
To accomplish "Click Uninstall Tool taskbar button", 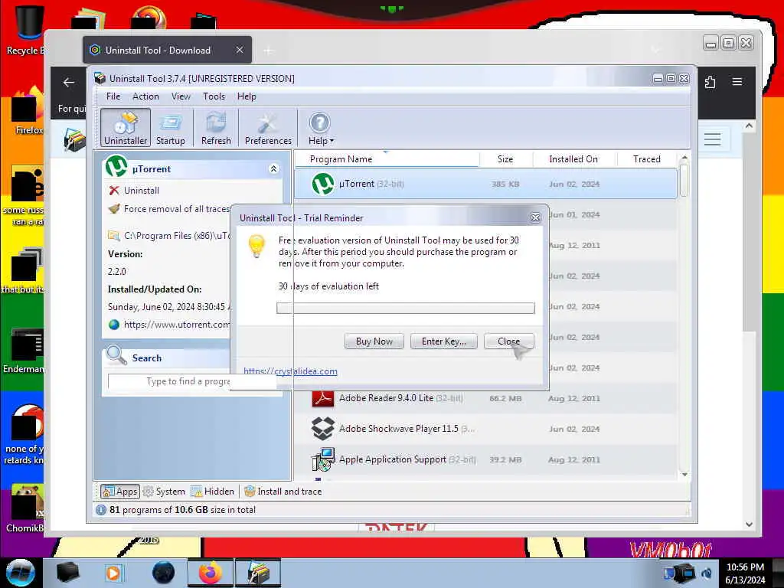I will tap(257, 573).
